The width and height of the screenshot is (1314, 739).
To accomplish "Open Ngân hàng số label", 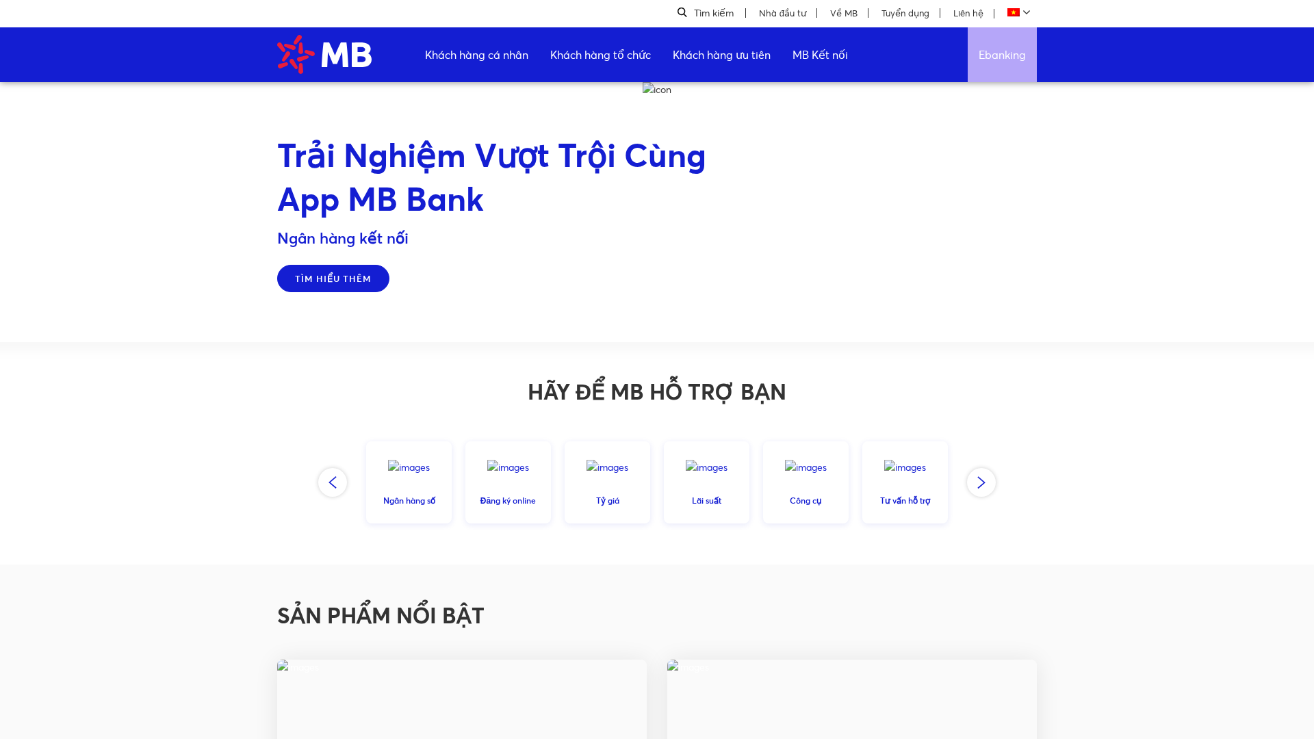I will point(409,501).
